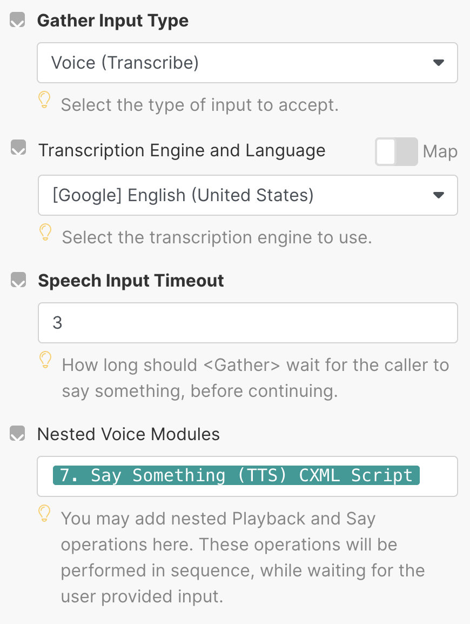Click the icon beside Nested Voice Modules
Viewport: 470px width, 624px height.
[x=18, y=433]
